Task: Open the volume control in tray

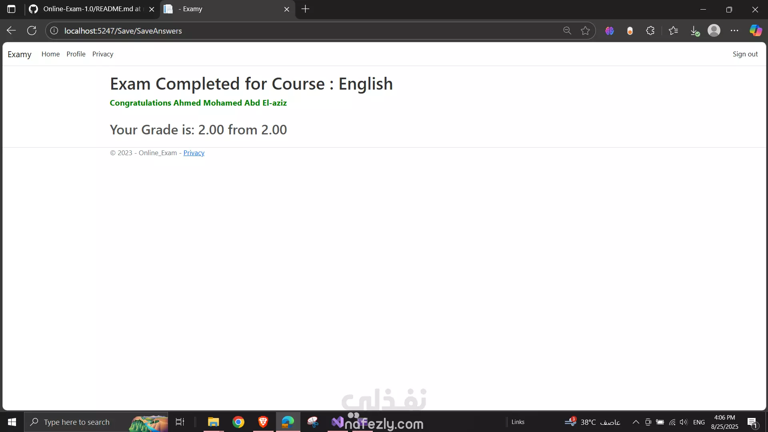Action: coord(684,422)
